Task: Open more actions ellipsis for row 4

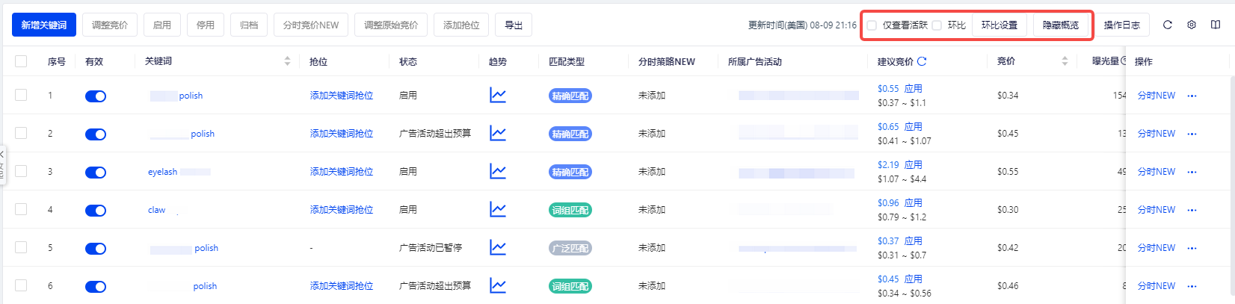Action: pyautogui.click(x=1192, y=210)
